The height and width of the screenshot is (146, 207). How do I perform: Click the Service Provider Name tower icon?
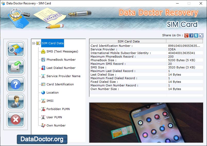[x=43, y=76]
